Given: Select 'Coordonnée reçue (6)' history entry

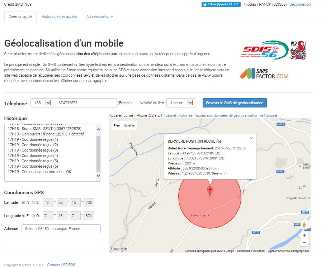Looking at the screenshot, I should pos(33,167).
